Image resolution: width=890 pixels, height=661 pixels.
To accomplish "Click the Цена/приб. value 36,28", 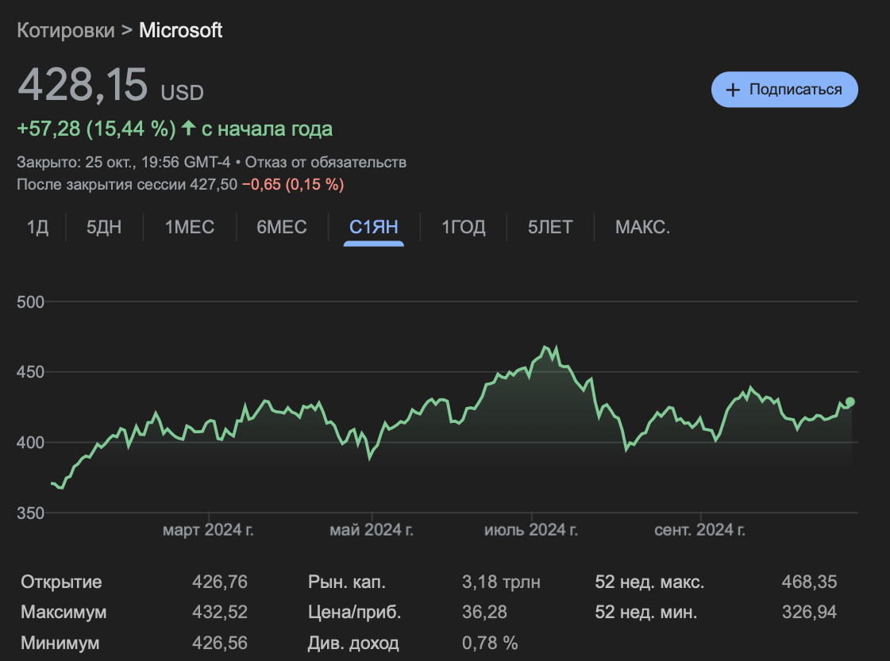I will [484, 613].
